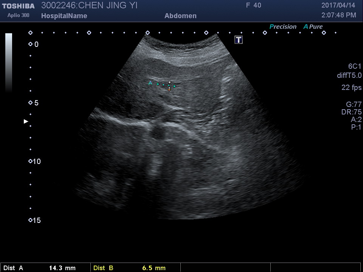Image resolution: width=363 pixels, height=272 pixels.
Task: Click the F 40 patient info
Action: 253,5
